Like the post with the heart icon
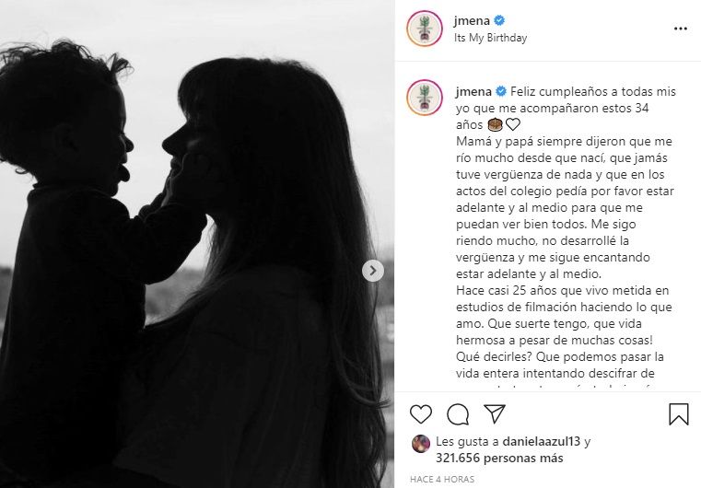This screenshot has height=488, width=701. [421, 413]
